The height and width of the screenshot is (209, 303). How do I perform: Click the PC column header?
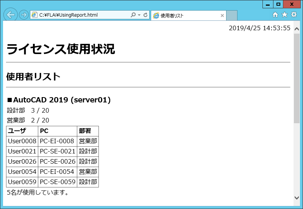[58, 131]
